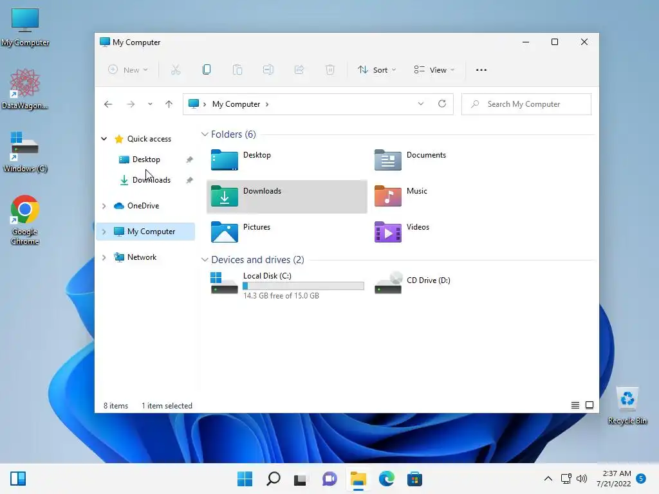
Task: Click the Cut scissors icon in toolbar
Action: point(176,69)
